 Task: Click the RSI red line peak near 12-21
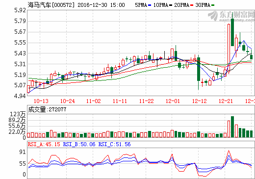[229, 151]
